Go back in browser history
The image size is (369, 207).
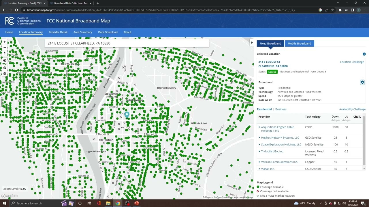coord(4,10)
